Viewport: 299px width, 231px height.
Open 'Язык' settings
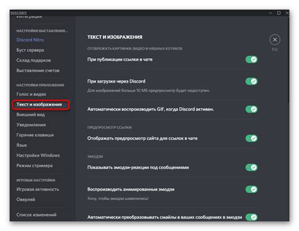tap(21, 145)
